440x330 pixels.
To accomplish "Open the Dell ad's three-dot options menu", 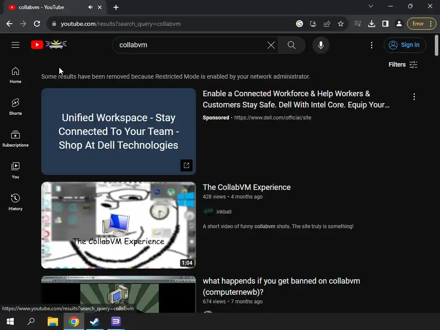I will tap(414, 97).
